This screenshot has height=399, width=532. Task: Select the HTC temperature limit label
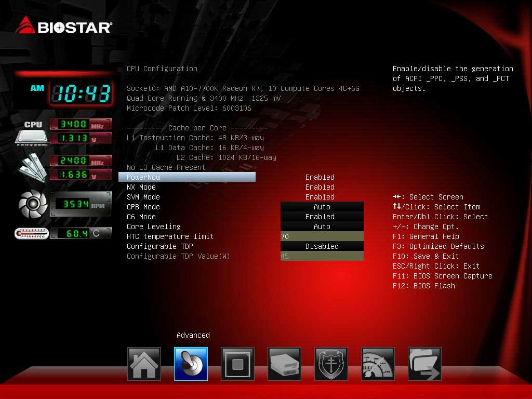point(170,236)
